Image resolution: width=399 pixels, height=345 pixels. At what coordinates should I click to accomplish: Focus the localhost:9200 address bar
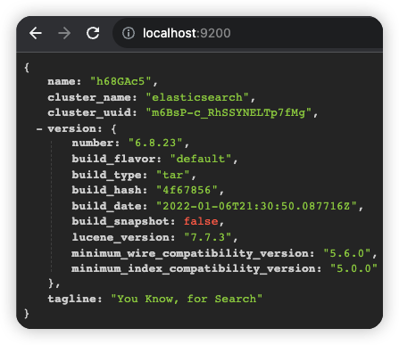(x=247, y=33)
